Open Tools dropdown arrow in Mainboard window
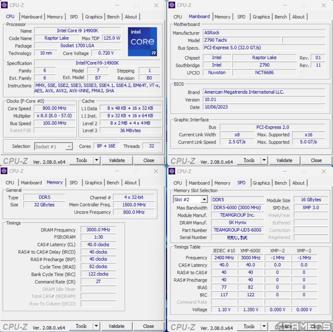 tap(264, 160)
